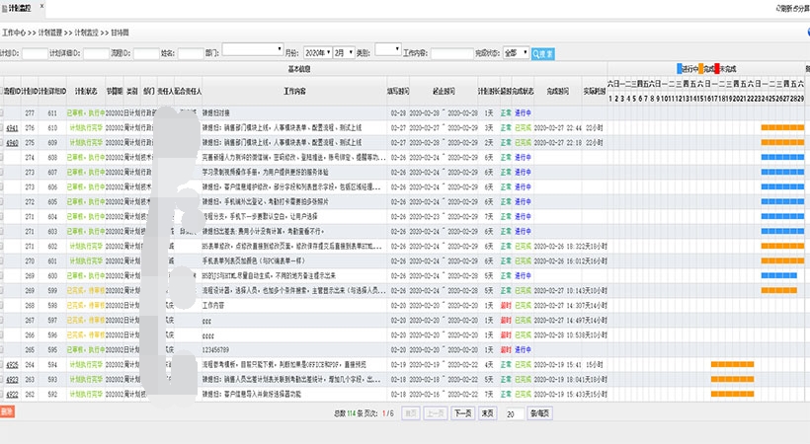Click the red 未完成 legend swatch
Screen dimensions: 810x444
click(717, 69)
